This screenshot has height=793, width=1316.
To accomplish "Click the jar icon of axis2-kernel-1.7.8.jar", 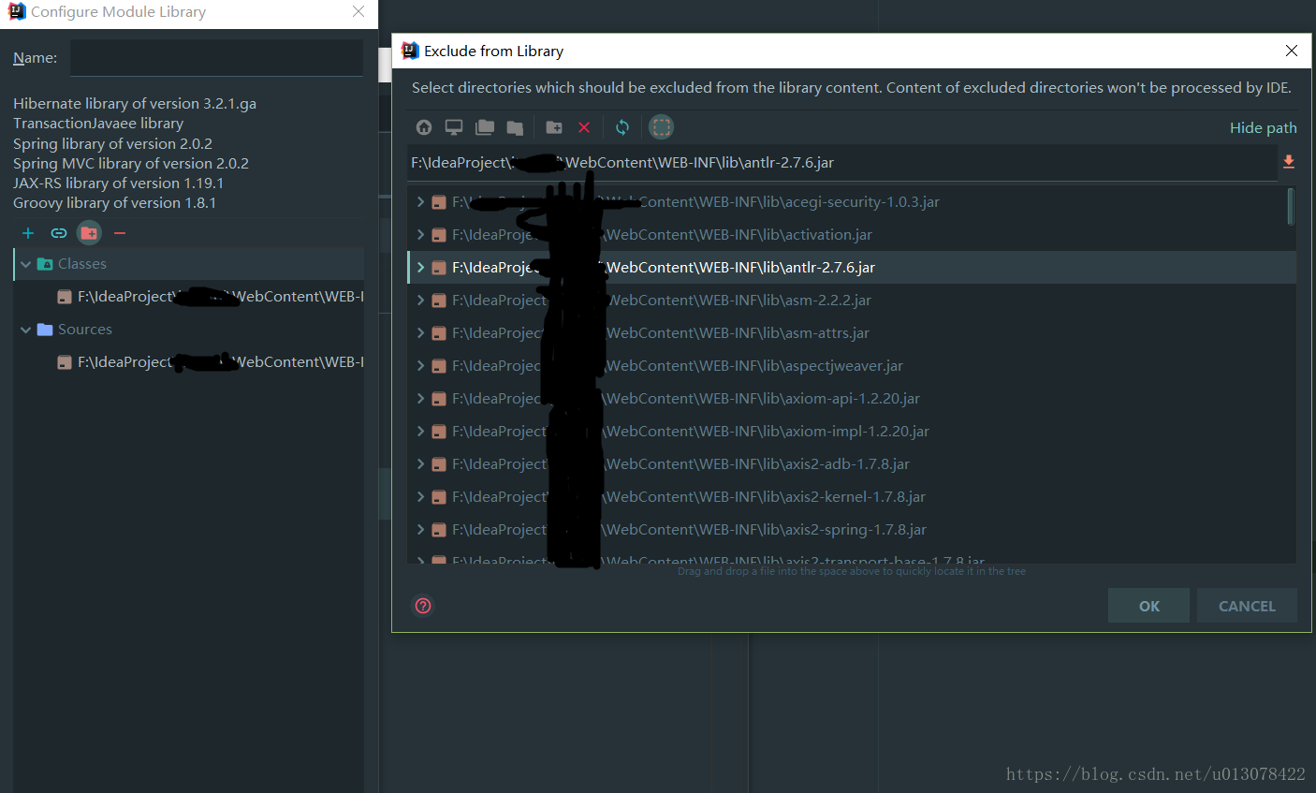I will coord(439,497).
